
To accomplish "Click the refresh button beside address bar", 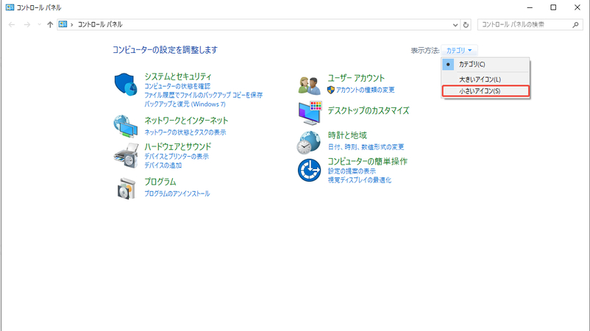I will (466, 24).
